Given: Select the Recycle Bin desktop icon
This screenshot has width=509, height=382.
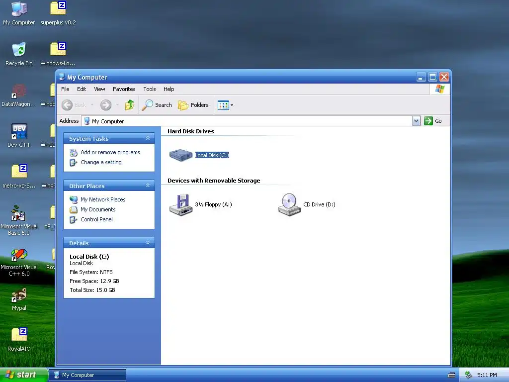Looking at the screenshot, I should [19, 54].
